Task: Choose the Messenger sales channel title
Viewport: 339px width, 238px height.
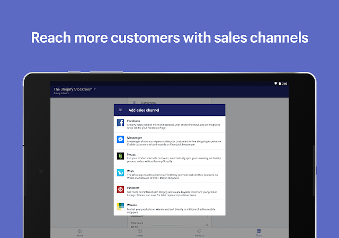Action: (x=135, y=138)
